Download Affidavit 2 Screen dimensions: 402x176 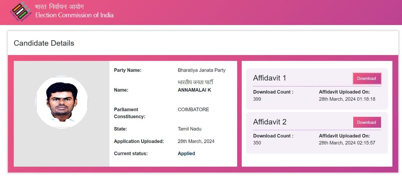tap(366, 122)
